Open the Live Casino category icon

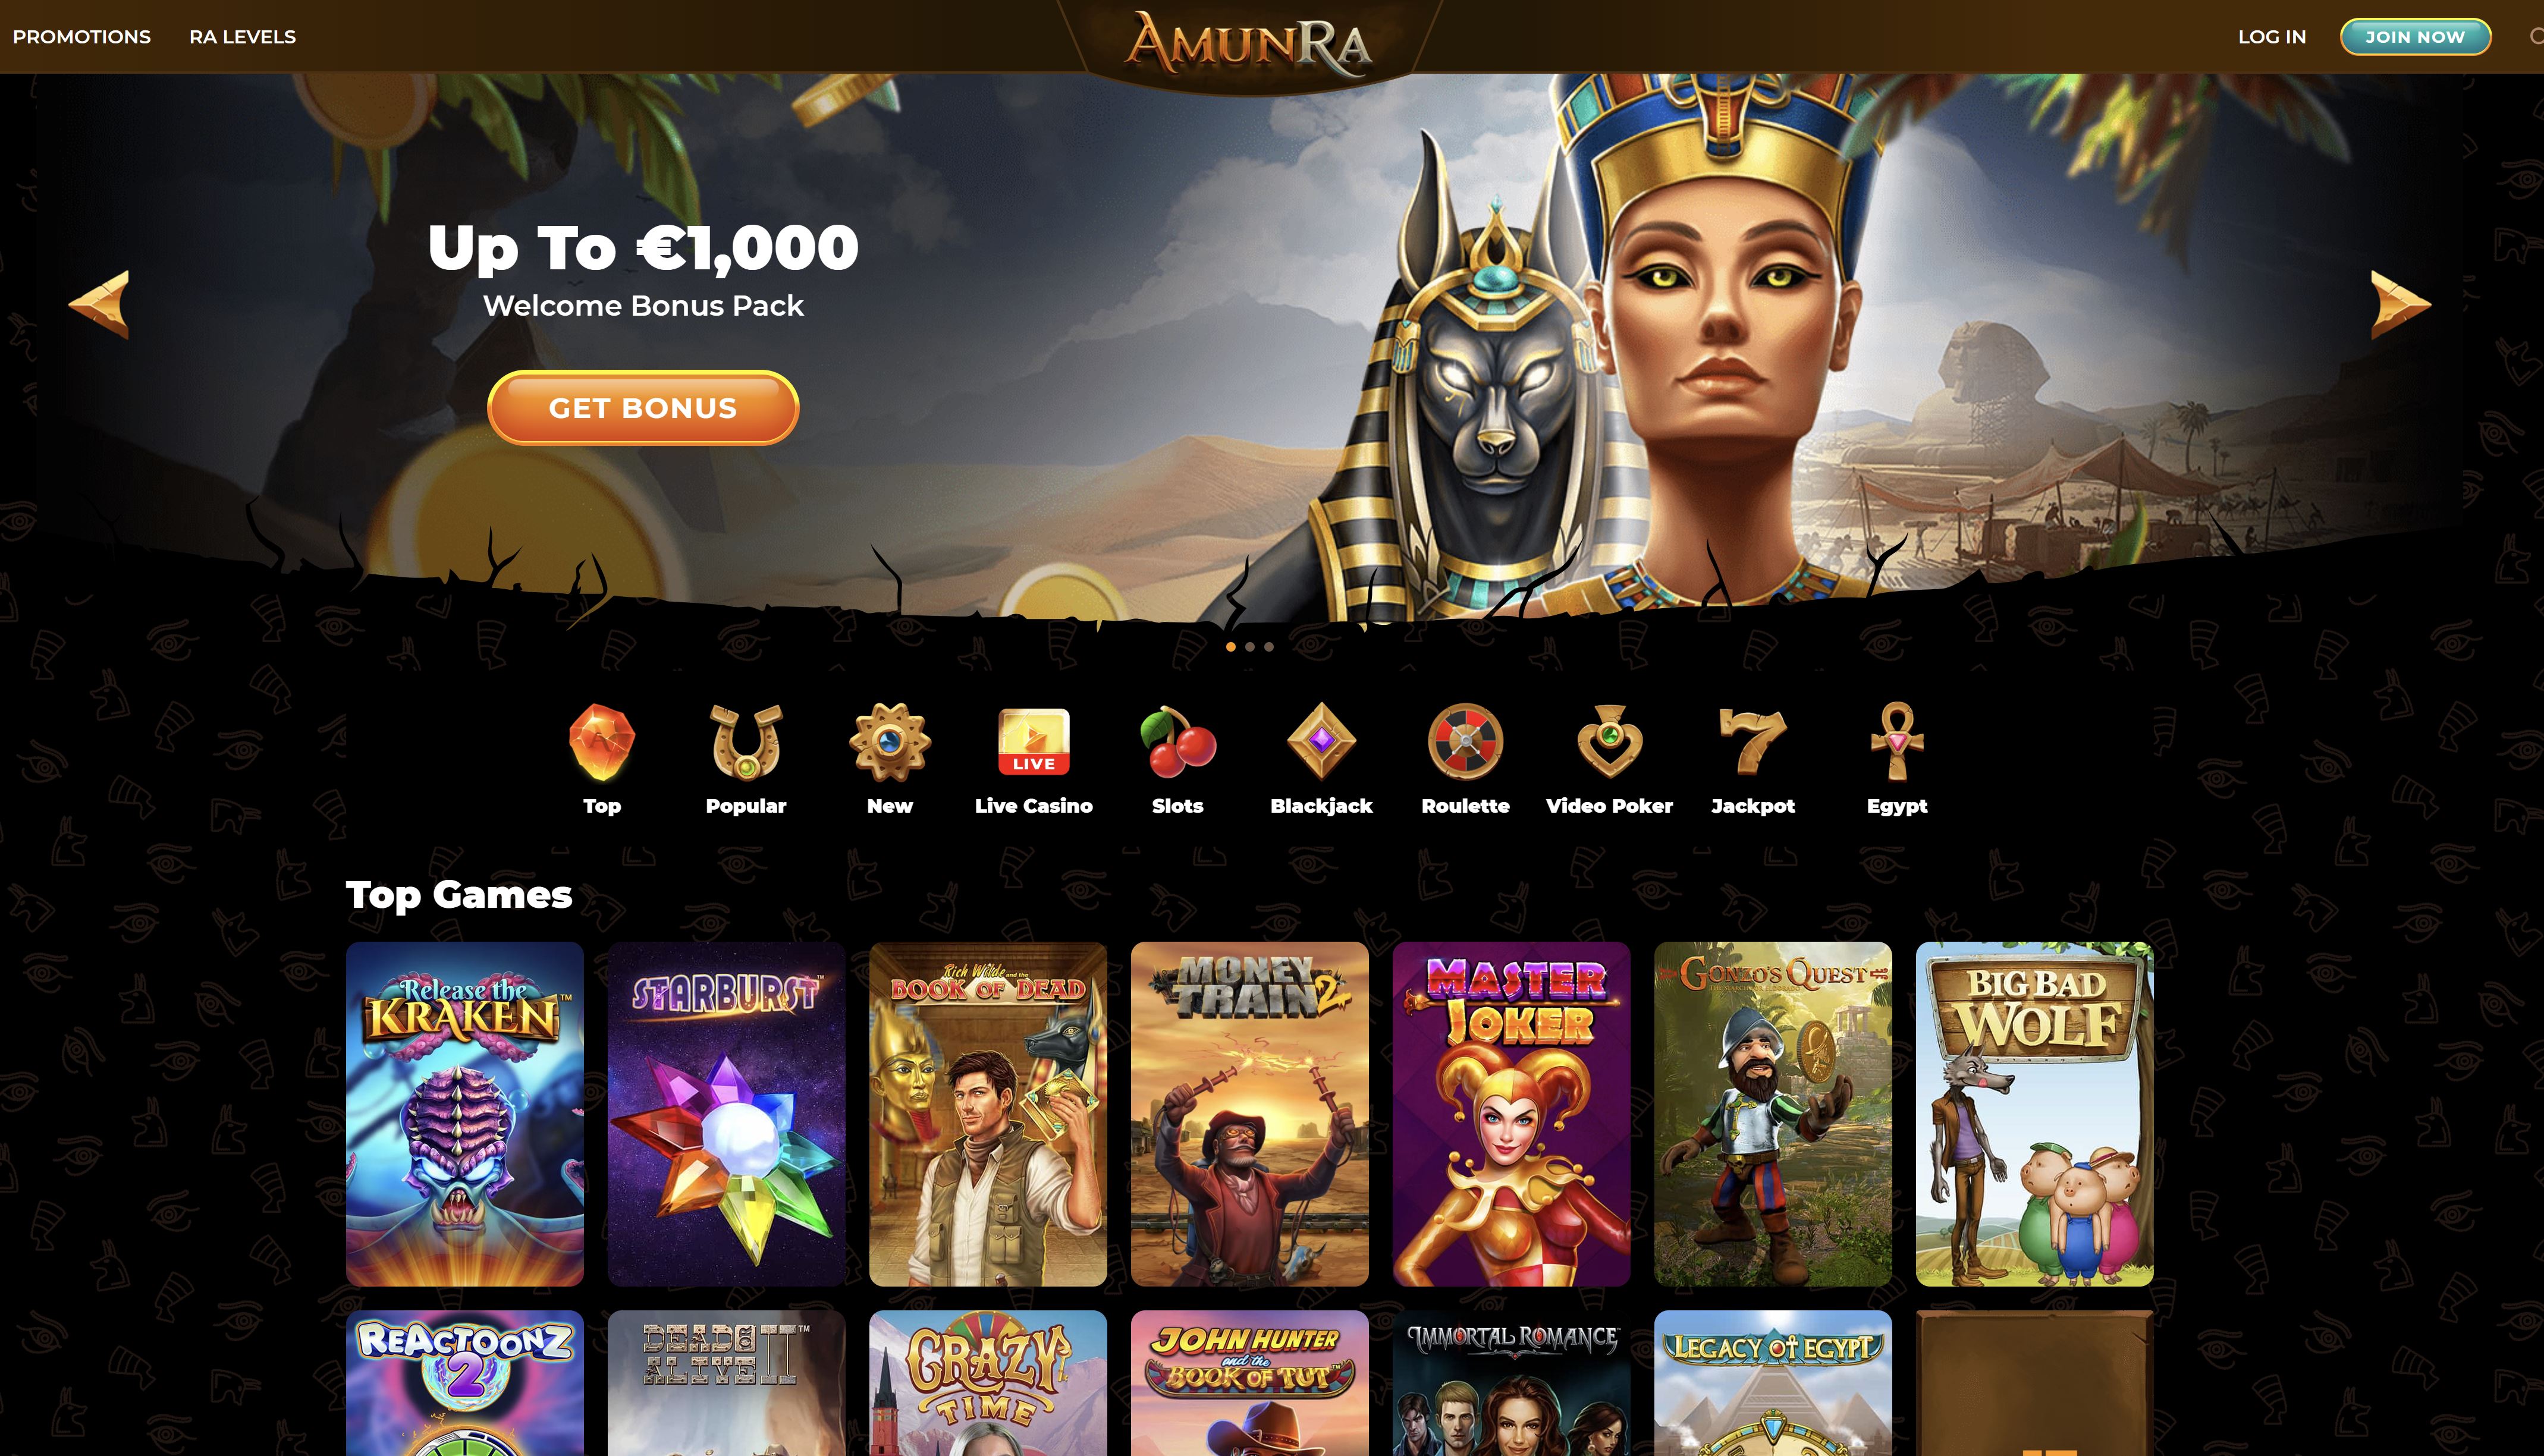(x=1034, y=742)
